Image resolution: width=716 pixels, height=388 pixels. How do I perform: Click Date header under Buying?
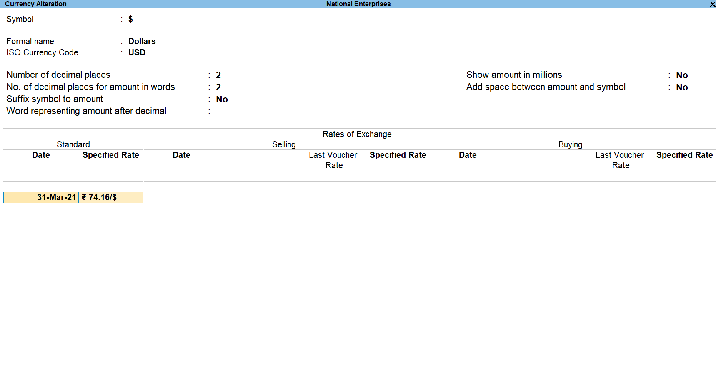tap(468, 155)
